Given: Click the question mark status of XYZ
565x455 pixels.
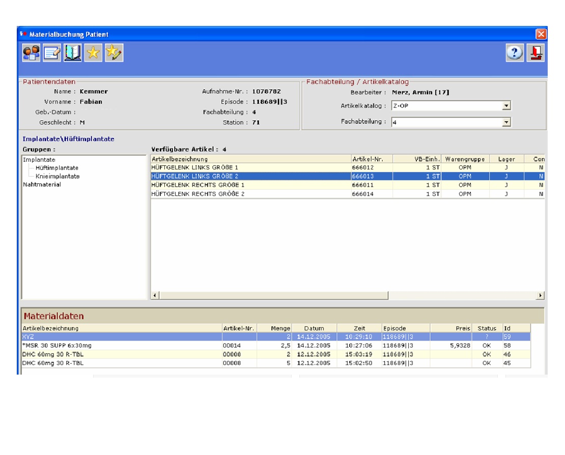Looking at the screenshot, I should (x=487, y=337).
